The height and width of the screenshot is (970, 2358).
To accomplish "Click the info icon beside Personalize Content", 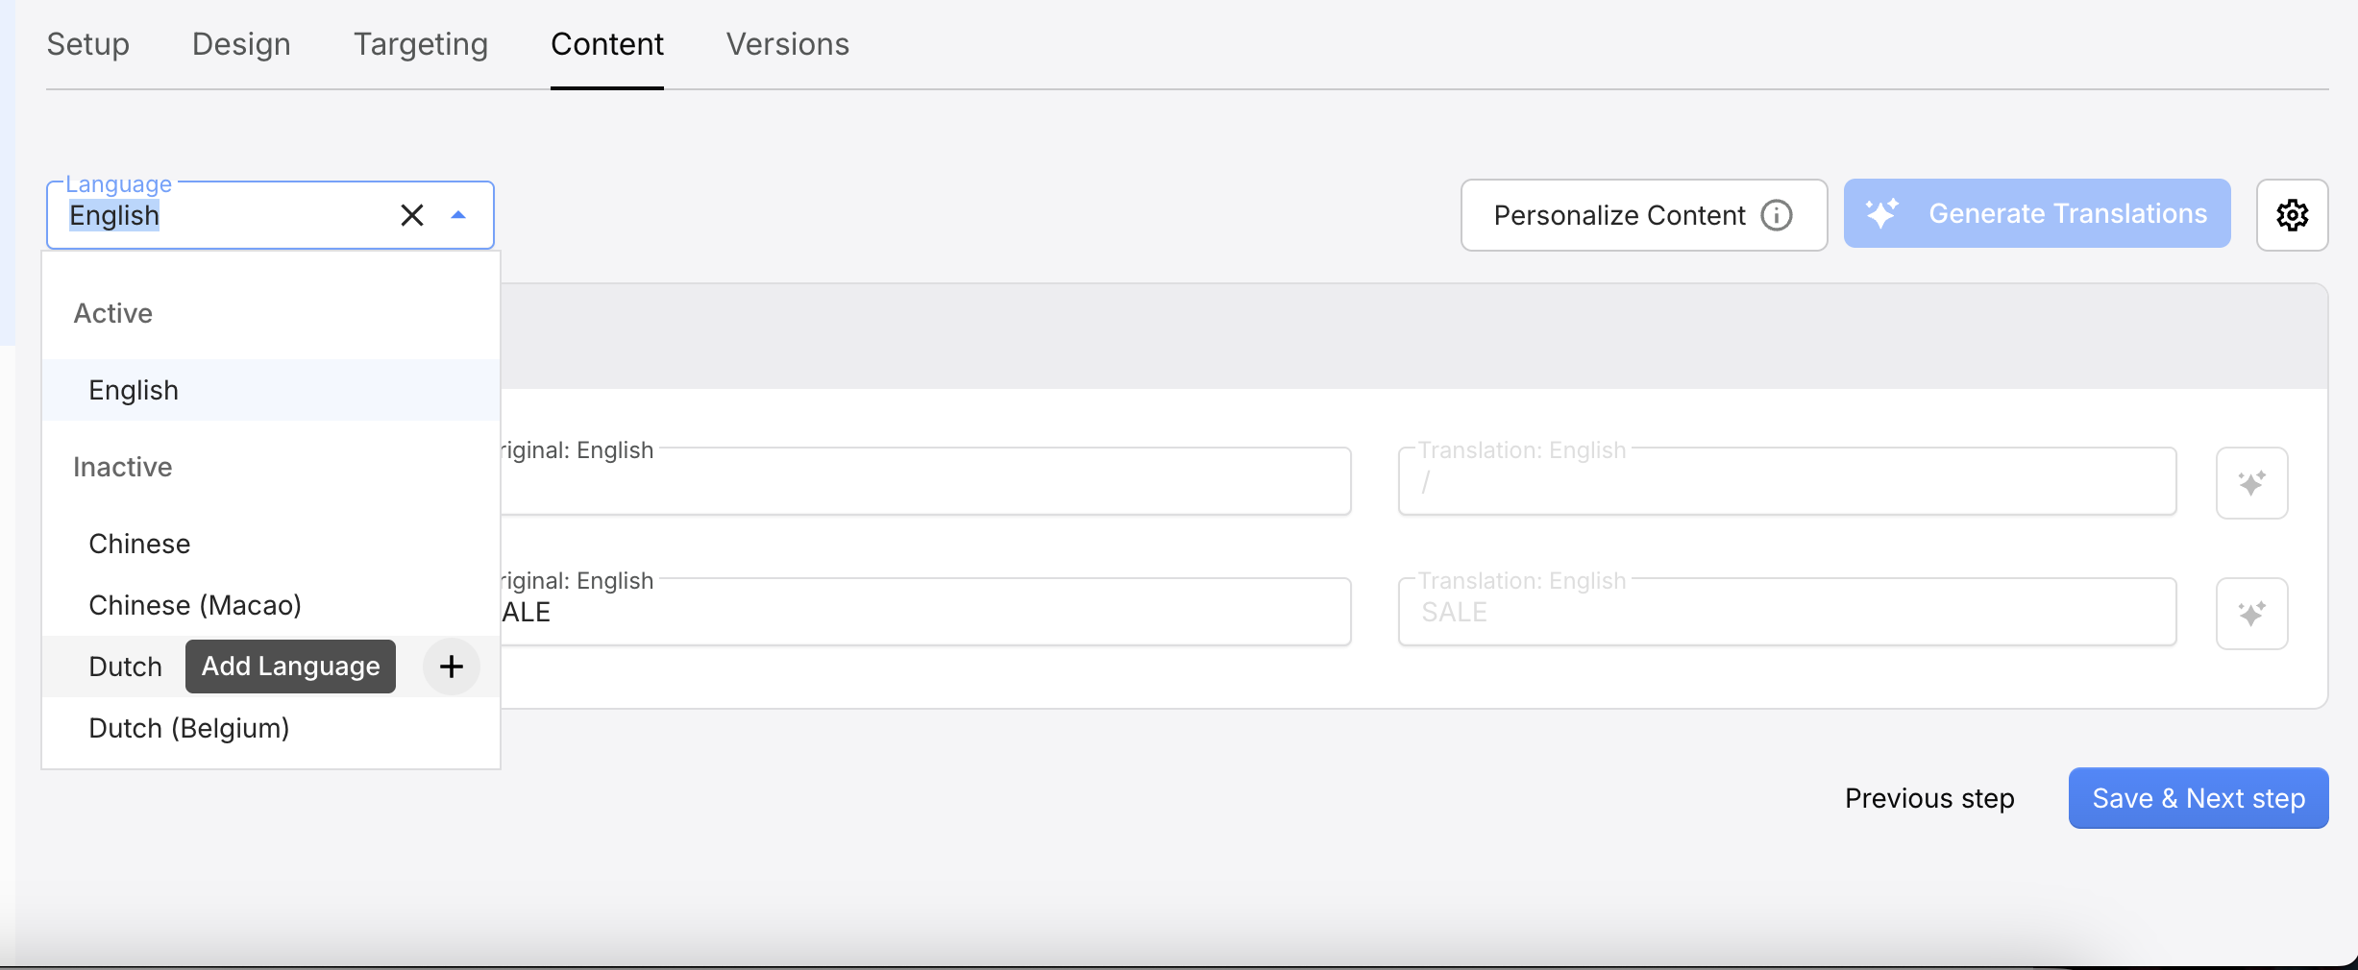I will coord(1777,215).
